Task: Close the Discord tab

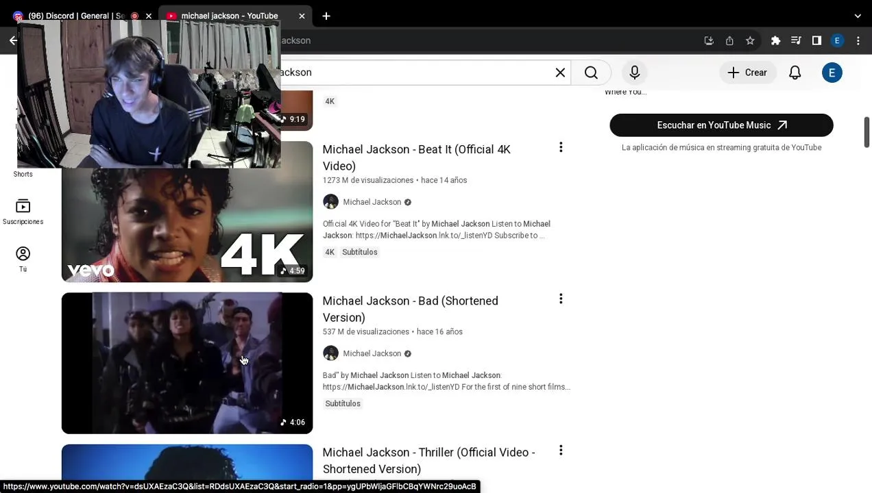Action: pyautogui.click(x=148, y=16)
